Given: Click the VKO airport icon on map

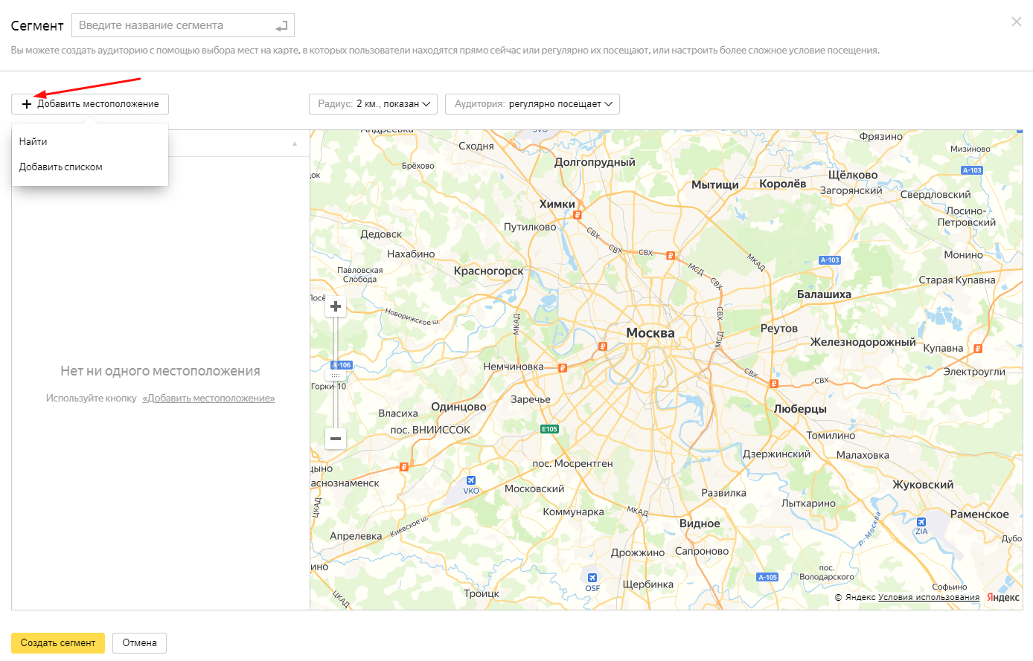Looking at the screenshot, I should [470, 480].
